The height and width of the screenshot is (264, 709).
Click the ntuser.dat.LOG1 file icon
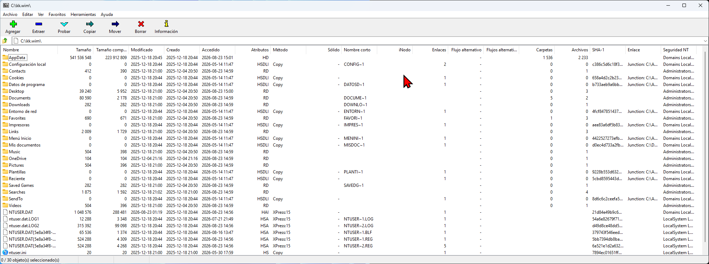pos(5,219)
